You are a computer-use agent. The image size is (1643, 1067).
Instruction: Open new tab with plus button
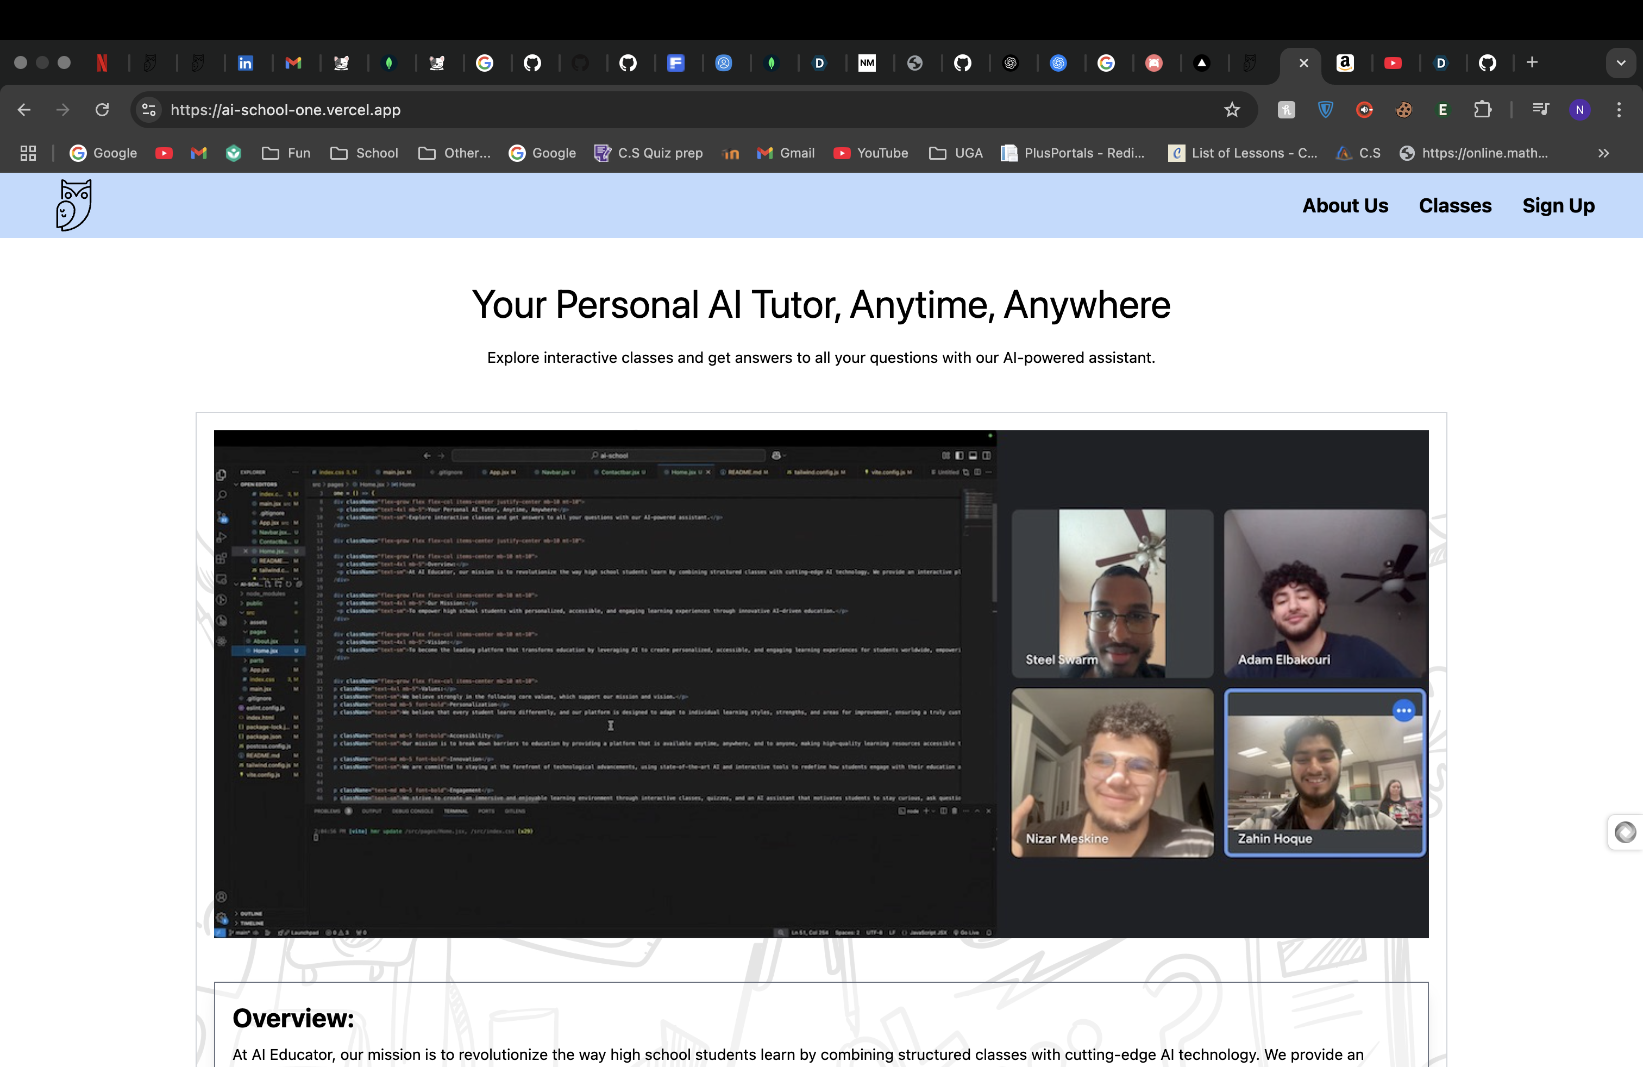click(x=1532, y=63)
